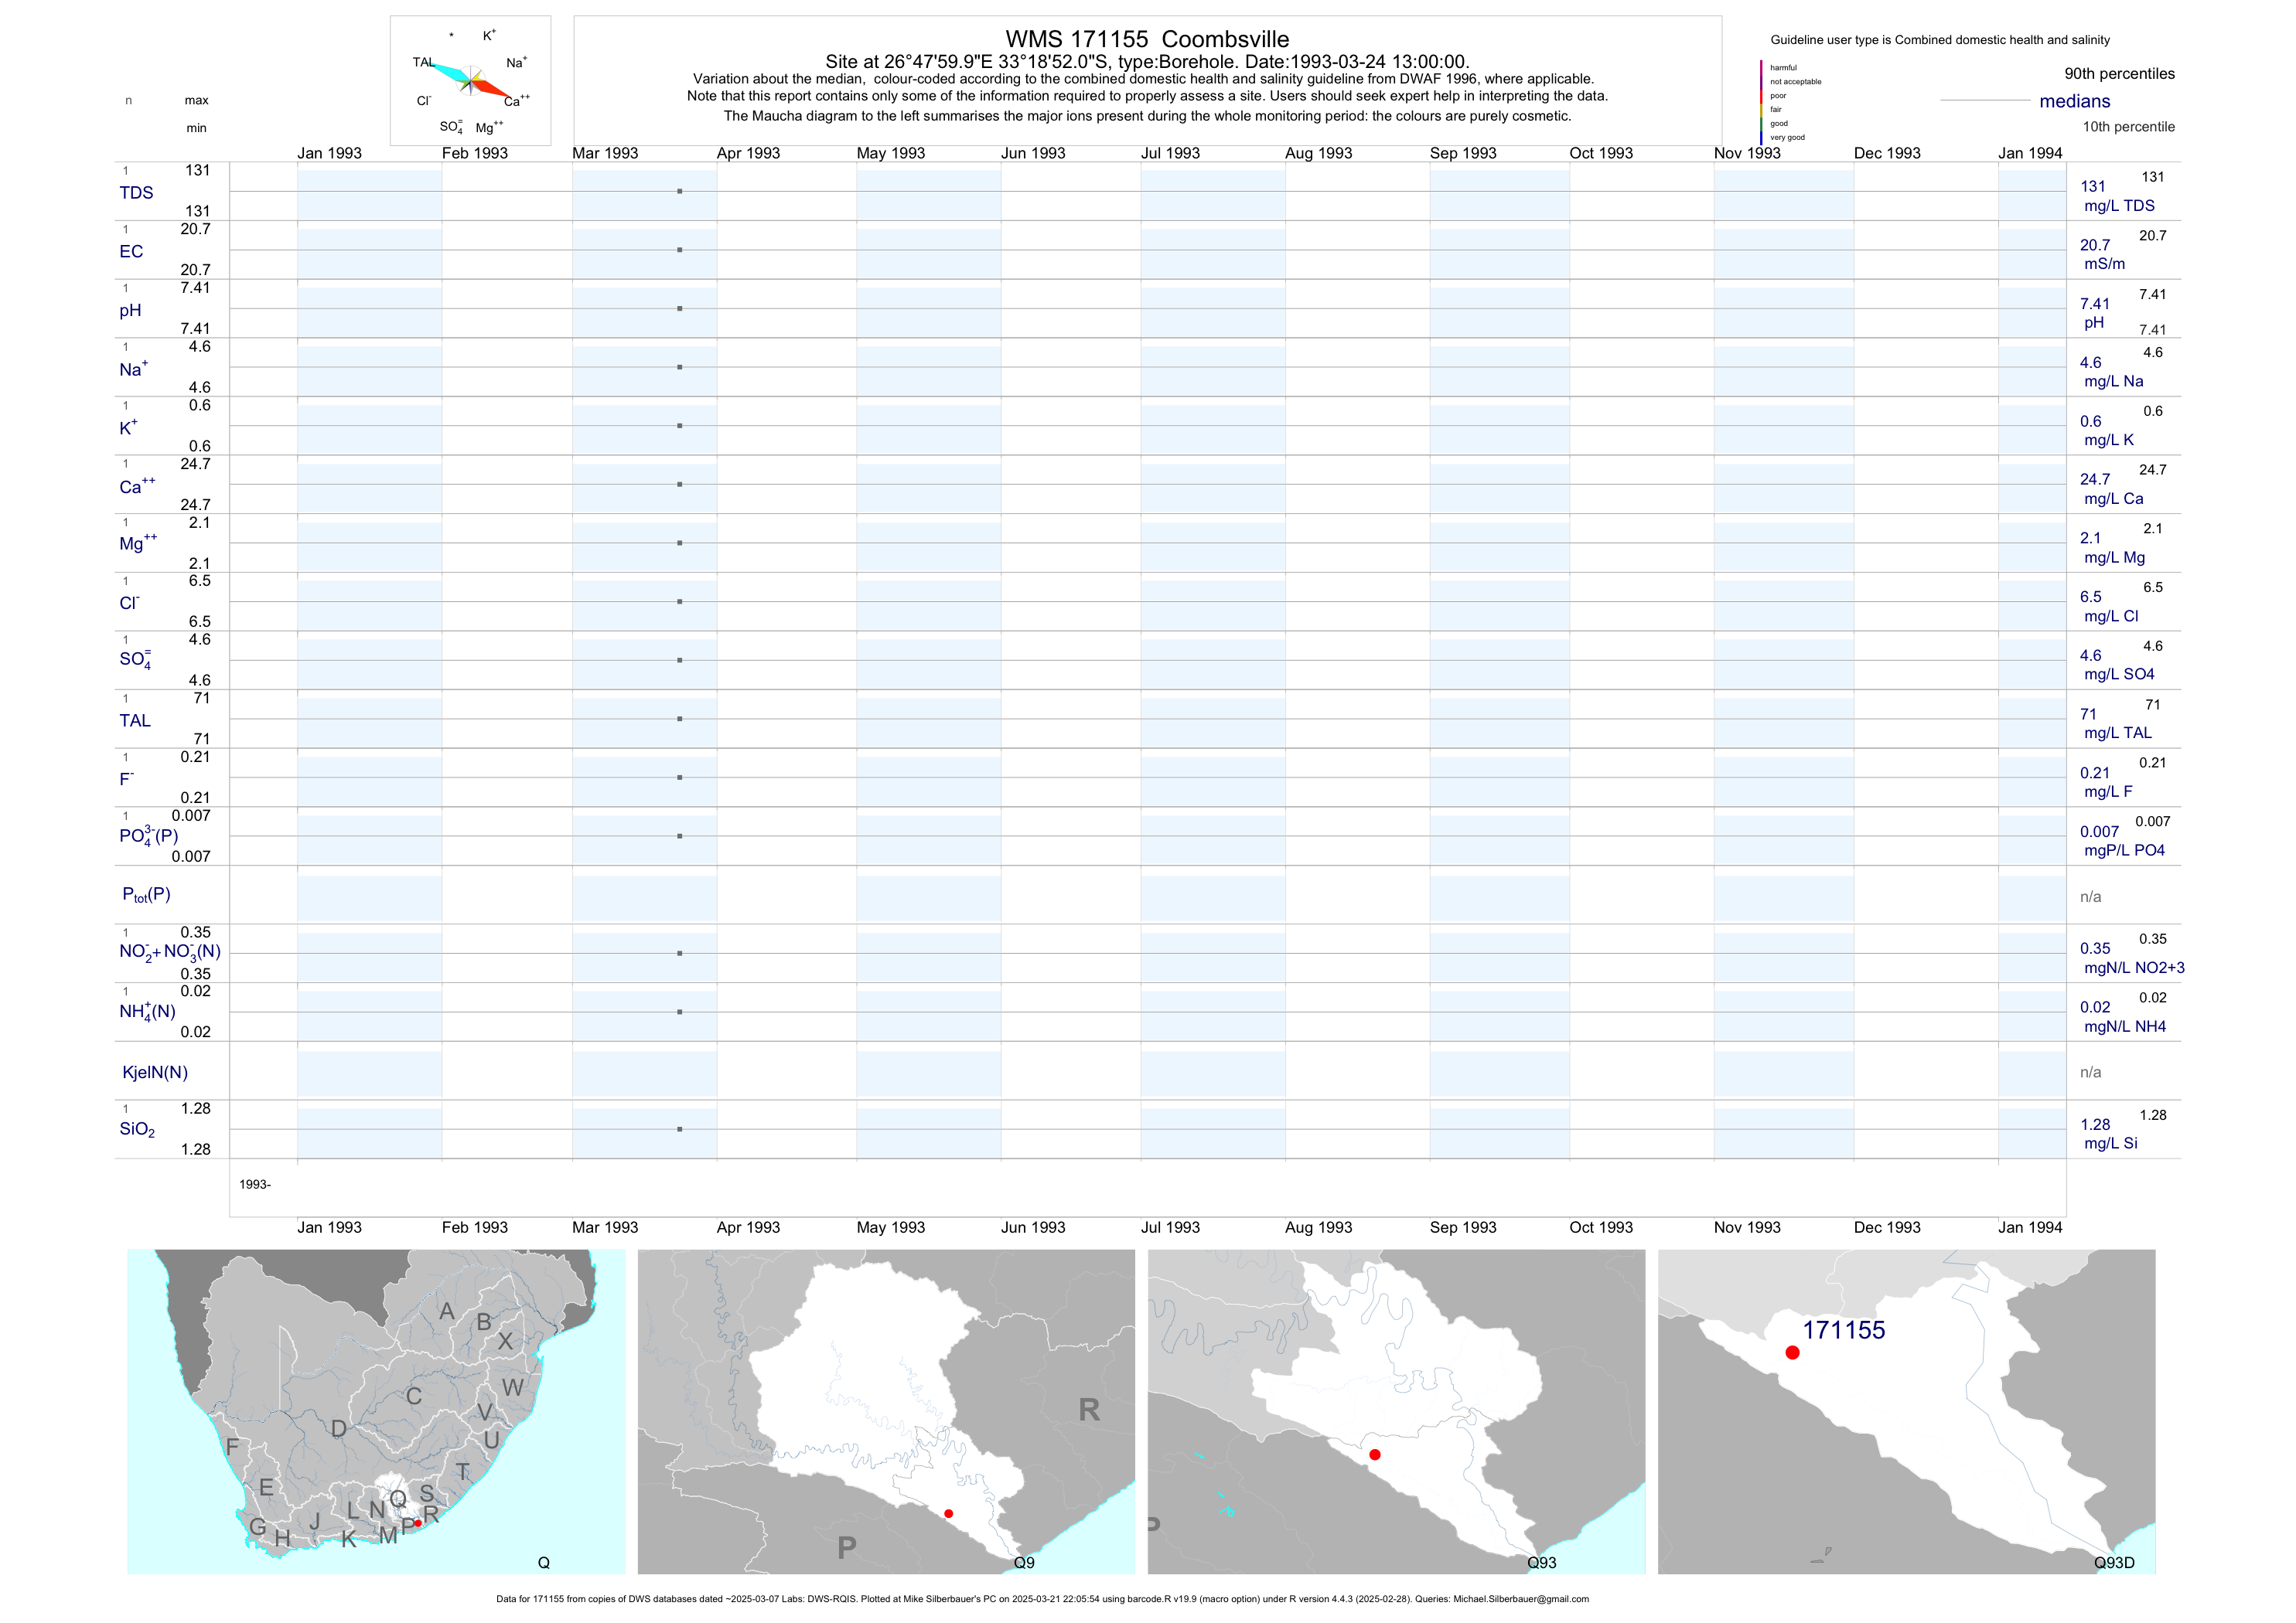Select the EC row label
Screen dimensions: 2296x1623
pyautogui.click(x=131, y=252)
